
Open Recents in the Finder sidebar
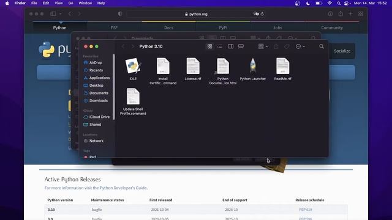[96, 70]
